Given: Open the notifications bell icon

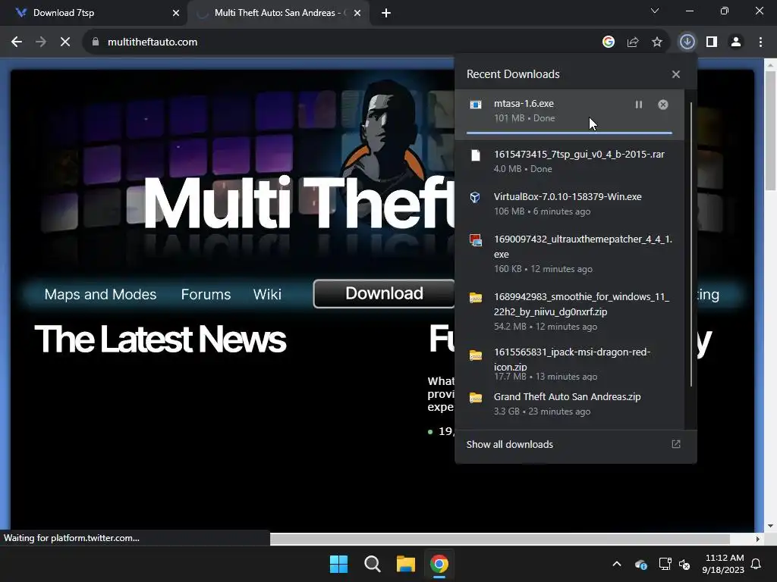Looking at the screenshot, I should coord(757,564).
